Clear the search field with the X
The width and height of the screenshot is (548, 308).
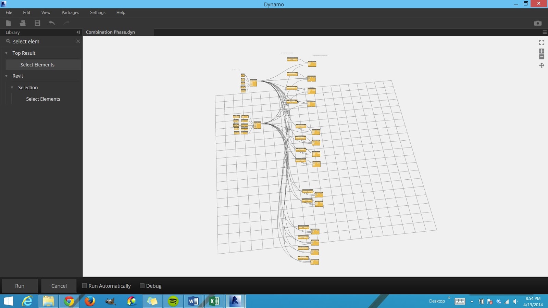click(x=78, y=41)
